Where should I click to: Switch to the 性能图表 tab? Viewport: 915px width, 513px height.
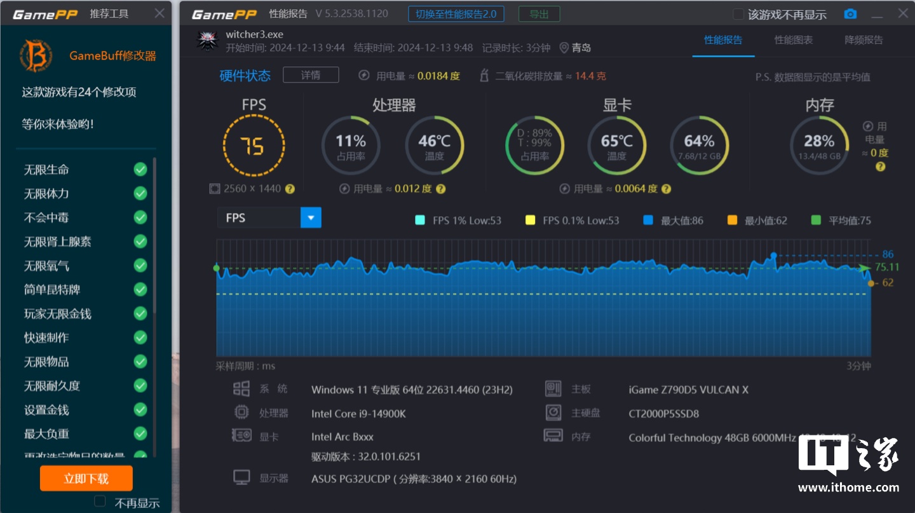[793, 40]
